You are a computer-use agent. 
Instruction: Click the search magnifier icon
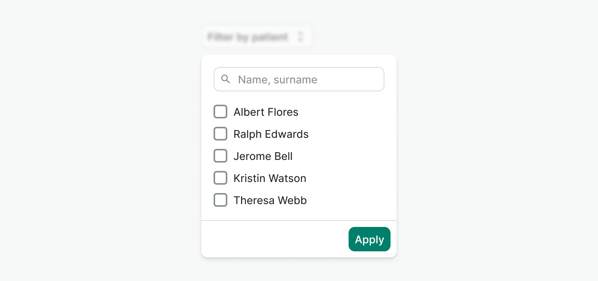[x=226, y=79]
